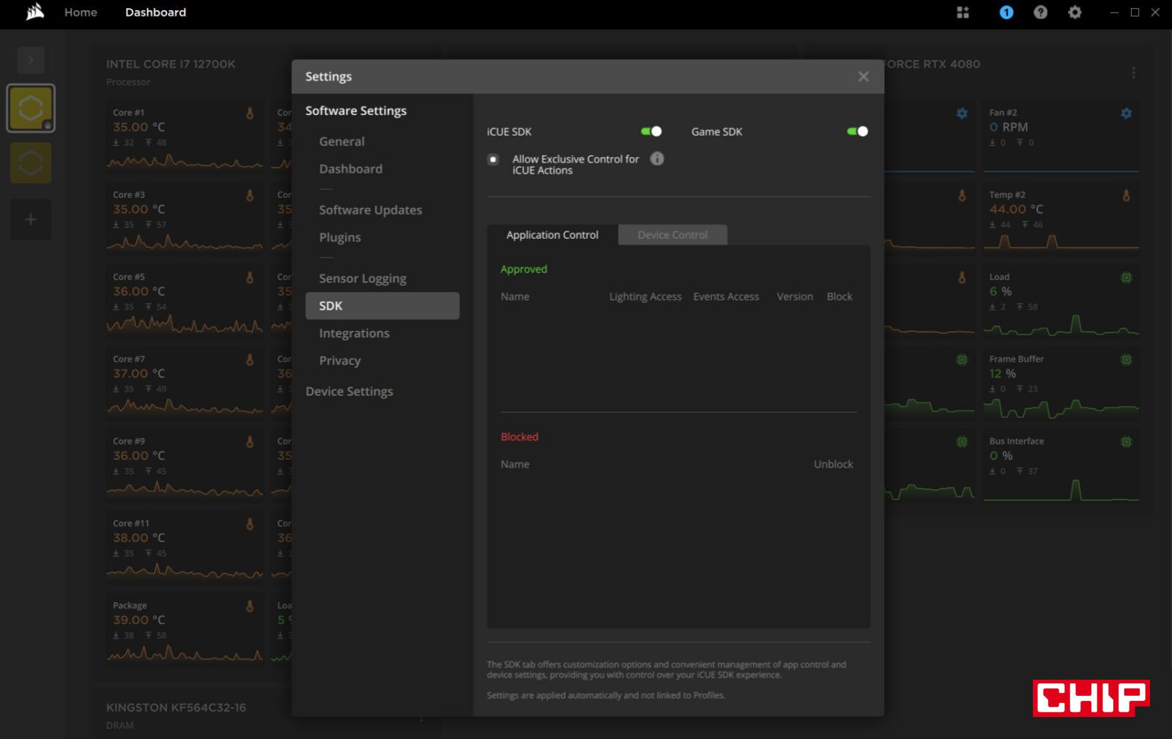Expand the sidebar with the chevron arrow
Viewport: 1172px width, 739px height.
[x=31, y=60]
